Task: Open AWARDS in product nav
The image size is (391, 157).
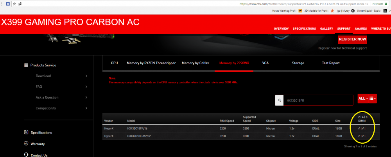Action: coord(361,28)
